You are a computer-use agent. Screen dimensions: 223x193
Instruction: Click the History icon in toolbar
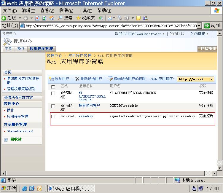101,18
